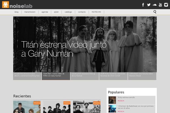Open the transmission menu item
The width and height of the screenshot is (170, 113).
tap(30, 12)
